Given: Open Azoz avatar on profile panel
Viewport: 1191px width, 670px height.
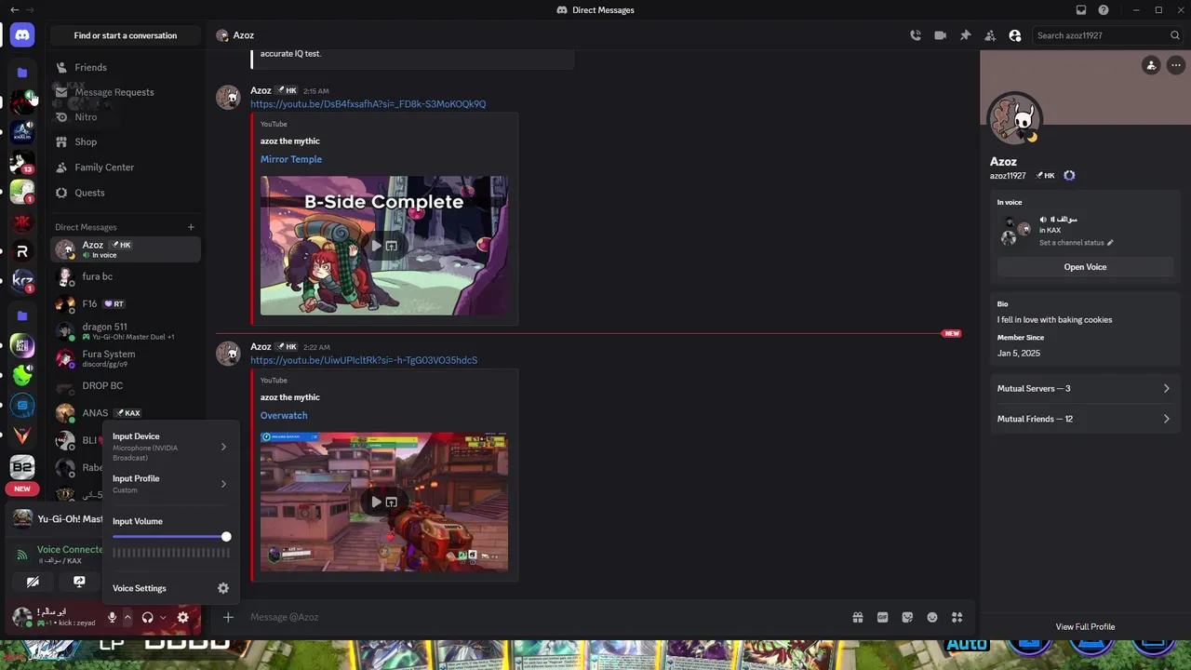Looking at the screenshot, I should [1014, 118].
